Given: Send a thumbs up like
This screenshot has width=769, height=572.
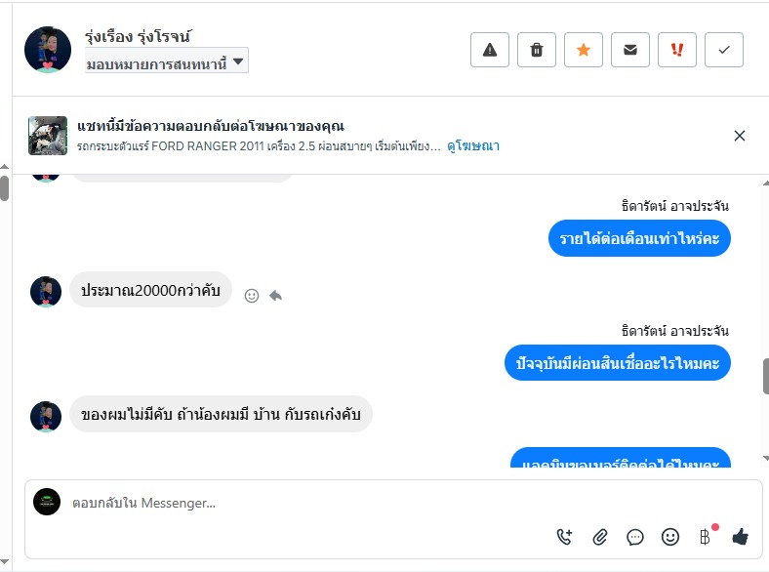Looking at the screenshot, I should pyautogui.click(x=741, y=536).
